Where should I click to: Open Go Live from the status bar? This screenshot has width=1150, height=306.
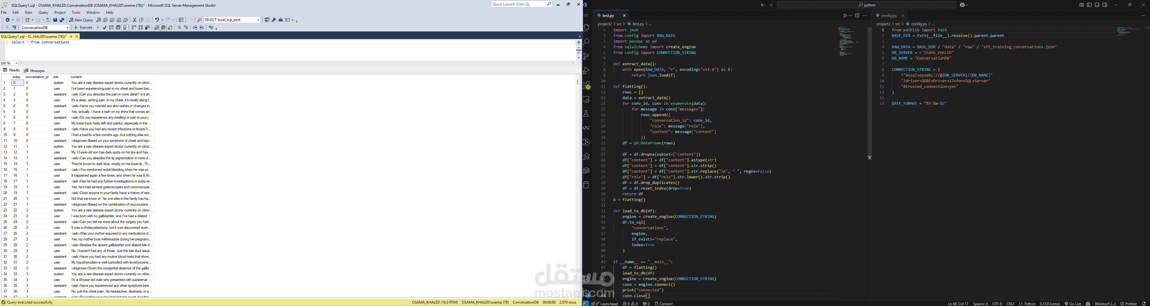tap(1076, 303)
